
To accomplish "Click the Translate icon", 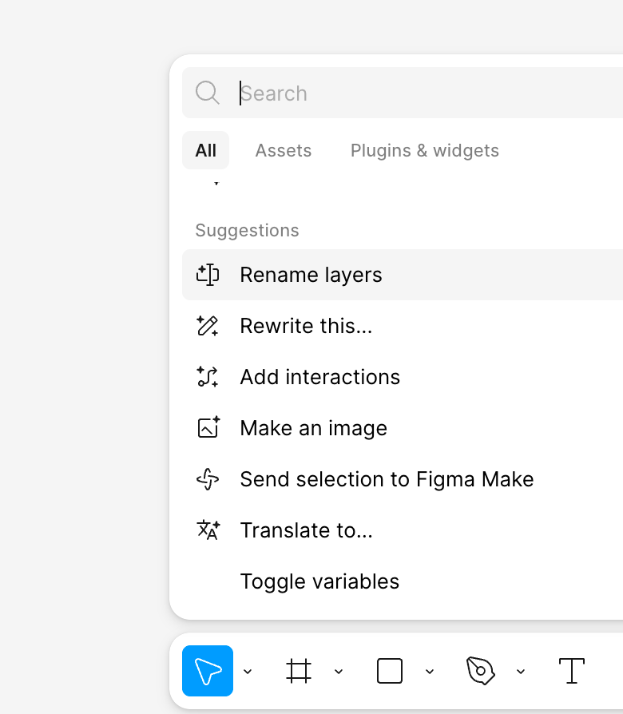I will [x=208, y=530].
